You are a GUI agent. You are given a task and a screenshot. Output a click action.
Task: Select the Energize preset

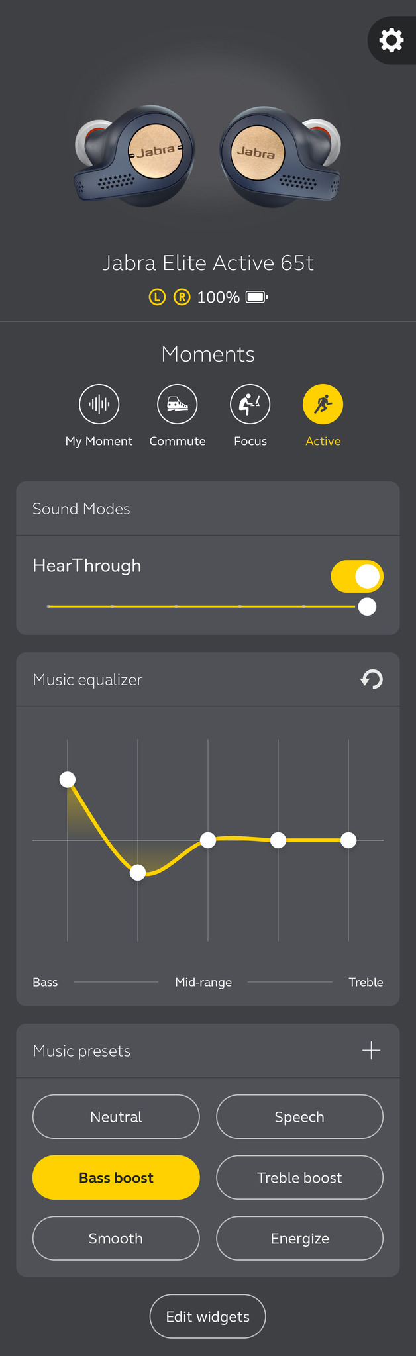tap(299, 1239)
